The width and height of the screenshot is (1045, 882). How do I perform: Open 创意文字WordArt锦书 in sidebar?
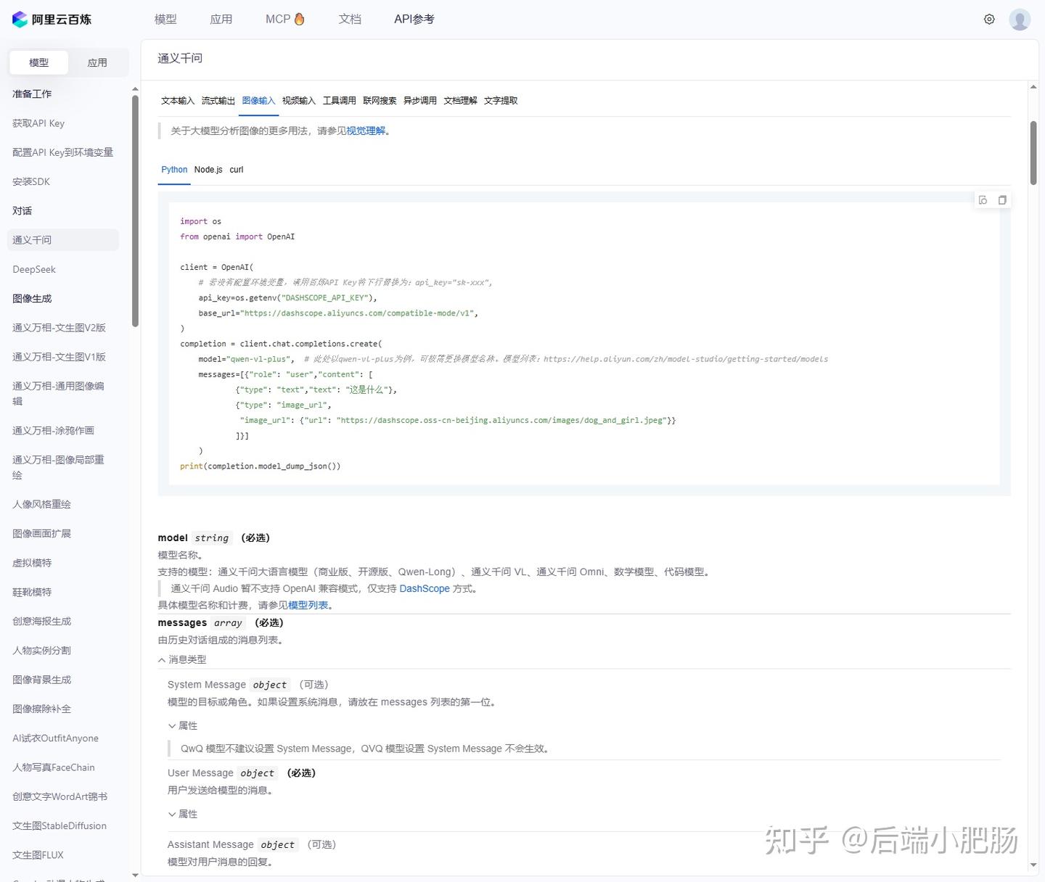point(60,797)
